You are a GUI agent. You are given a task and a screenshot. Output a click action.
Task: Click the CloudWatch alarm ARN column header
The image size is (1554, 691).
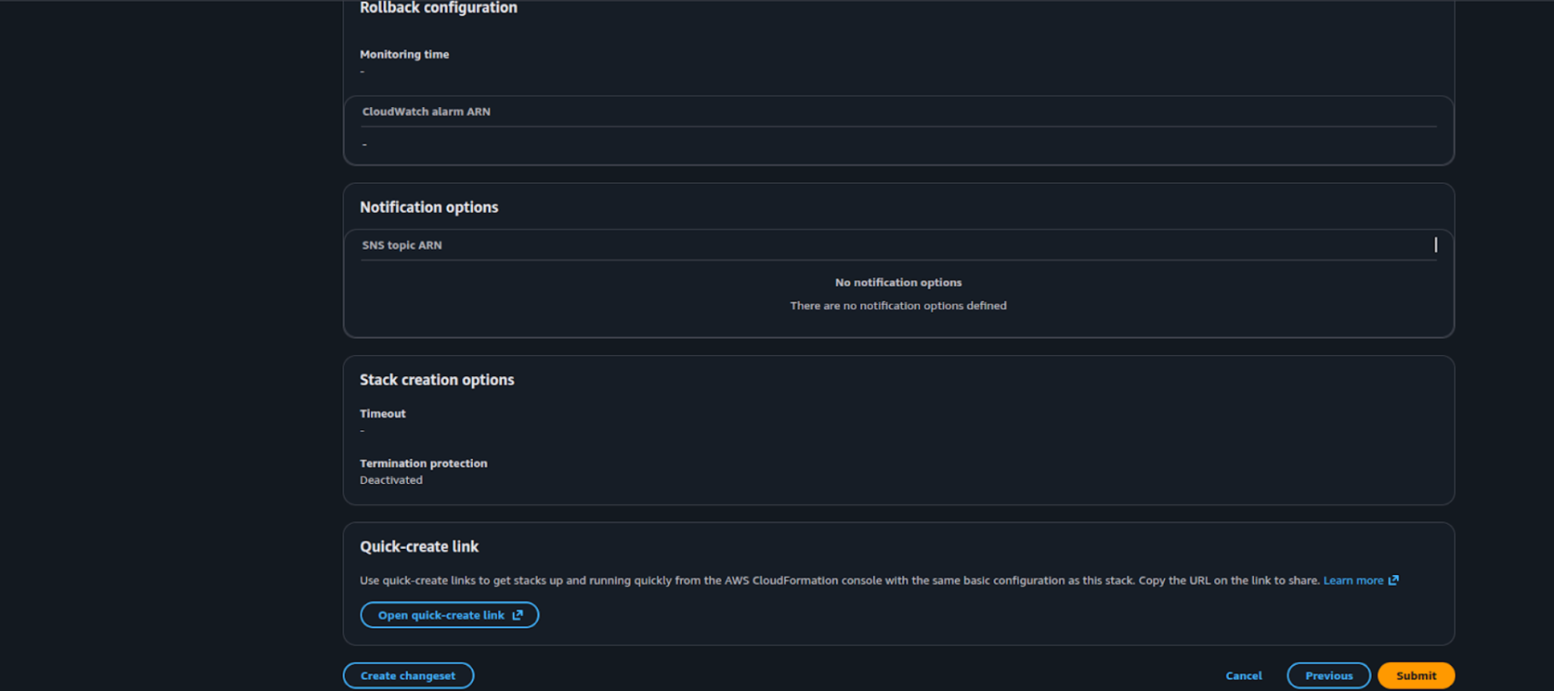click(x=426, y=111)
